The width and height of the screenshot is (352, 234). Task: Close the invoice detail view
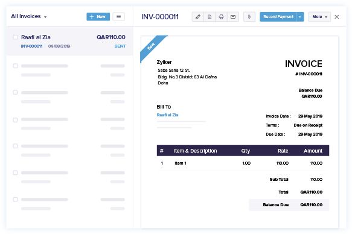[x=336, y=17]
